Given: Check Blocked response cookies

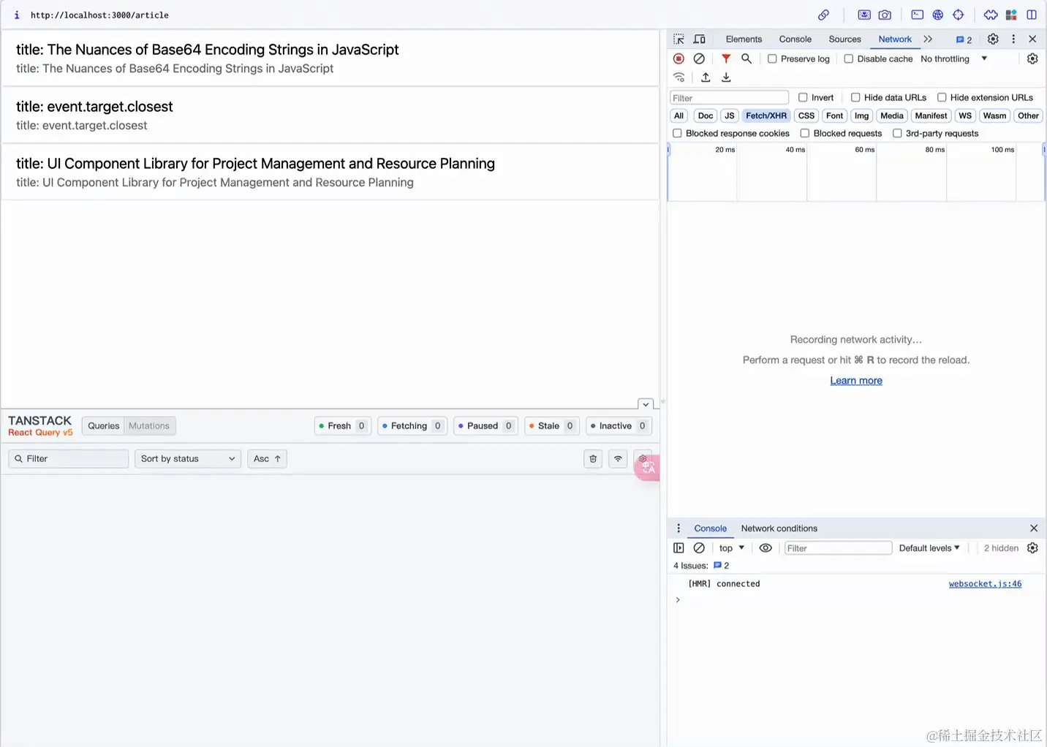Looking at the screenshot, I should (x=677, y=133).
